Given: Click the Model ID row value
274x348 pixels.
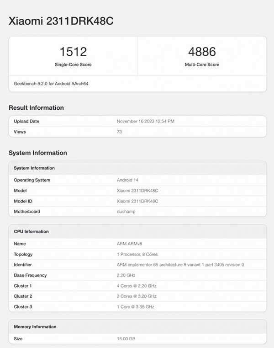Looking at the screenshot, I should [137, 201].
